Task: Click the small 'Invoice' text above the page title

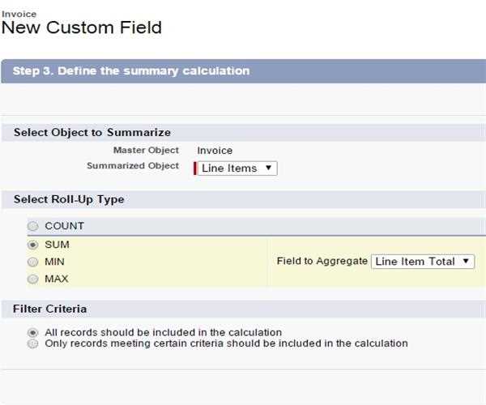Action: click(19, 14)
